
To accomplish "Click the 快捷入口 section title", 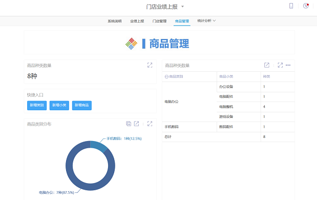I will [35, 95].
